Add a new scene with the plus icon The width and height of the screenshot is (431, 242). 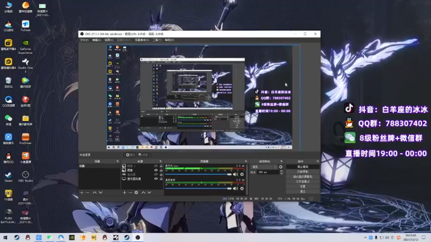tap(82, 193)
